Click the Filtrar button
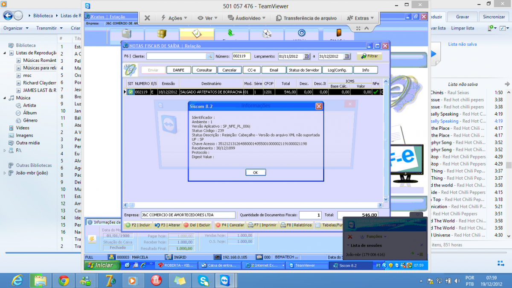The height and width of the screenshot is (288, 512). pyautogui.click(x=369, y=56)
